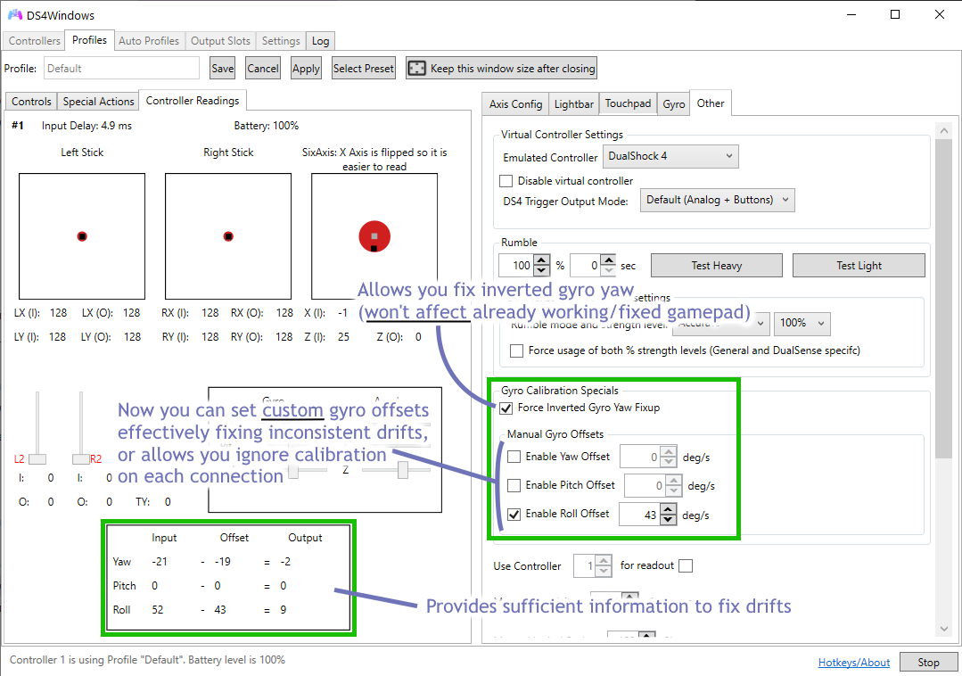Apply the profile changes
This screenshot has height=676, width=962.
(x=306, y=68)
